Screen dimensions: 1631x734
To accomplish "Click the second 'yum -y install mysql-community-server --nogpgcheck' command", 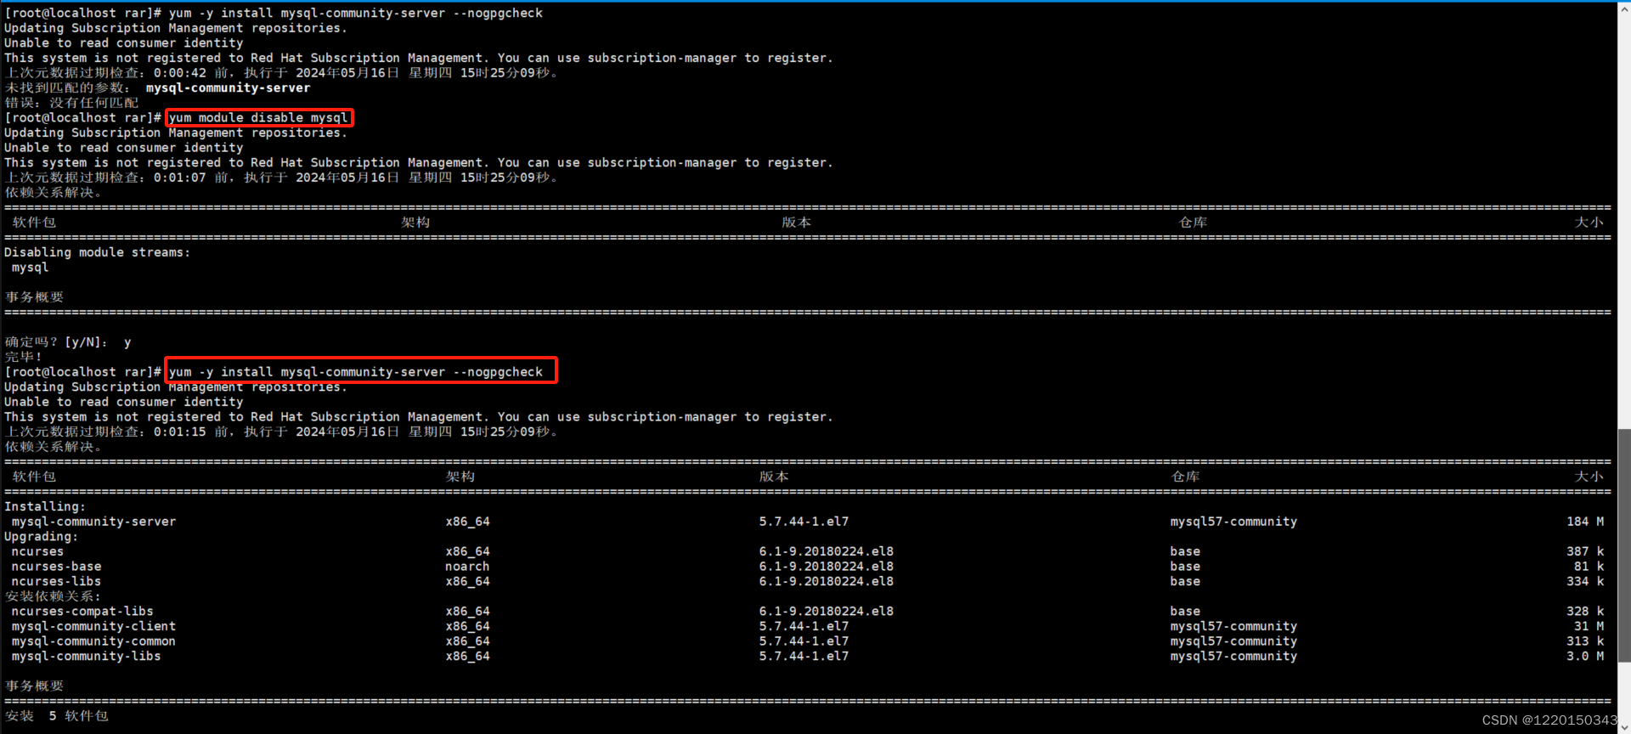I will [356, 372].
